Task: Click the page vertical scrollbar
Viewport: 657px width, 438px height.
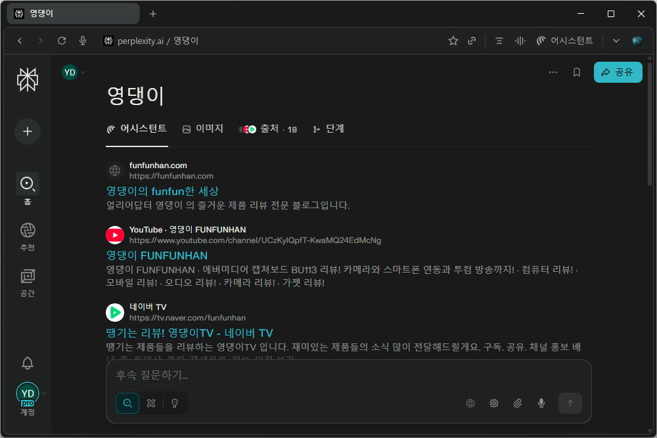Action: pos(650,123)
